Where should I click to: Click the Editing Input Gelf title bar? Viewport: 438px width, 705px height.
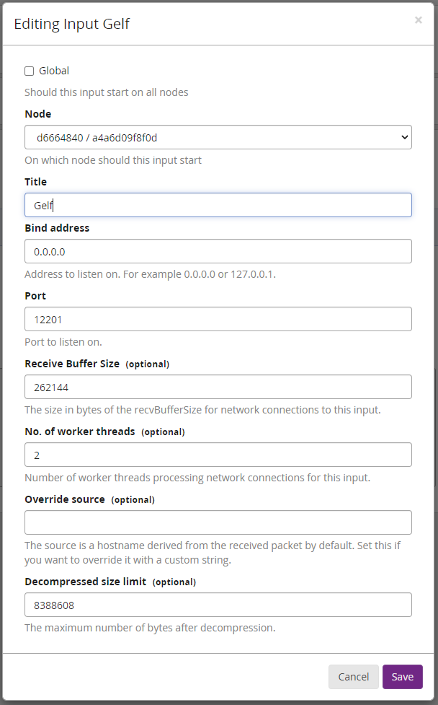[71, 24]
